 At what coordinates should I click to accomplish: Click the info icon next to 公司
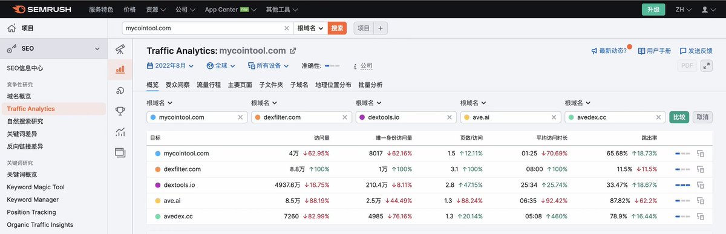[x=355, y=66]
